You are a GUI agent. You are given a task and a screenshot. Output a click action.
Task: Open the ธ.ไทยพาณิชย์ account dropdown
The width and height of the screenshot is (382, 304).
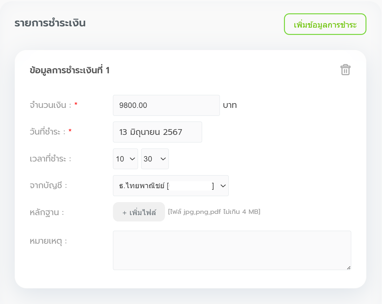click(x=171, y=186)
